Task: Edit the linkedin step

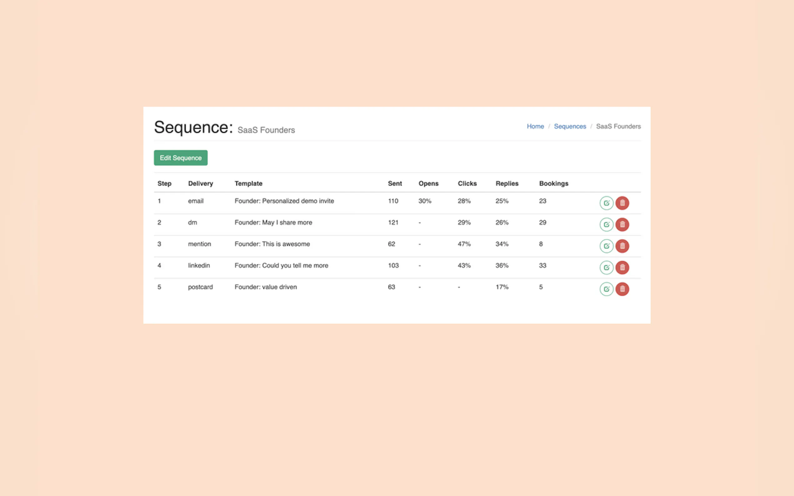Action: tap(606, 268)
